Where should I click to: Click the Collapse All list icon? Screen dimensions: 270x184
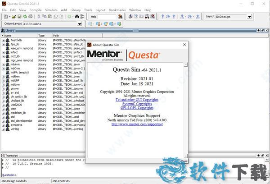tap(82, 17)
